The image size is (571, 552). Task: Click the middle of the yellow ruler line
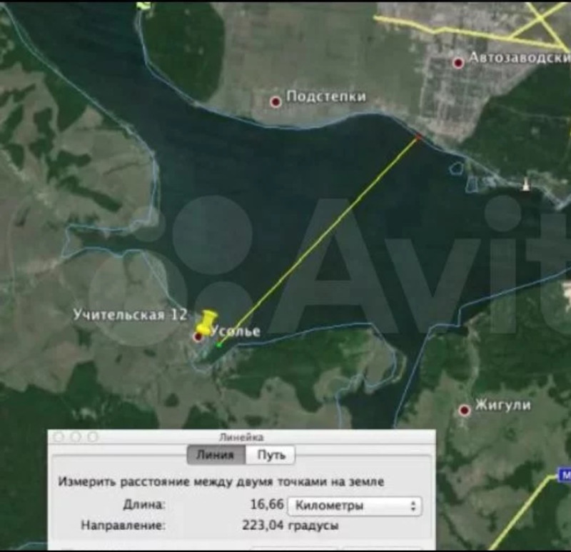click(x=319, y=241)
